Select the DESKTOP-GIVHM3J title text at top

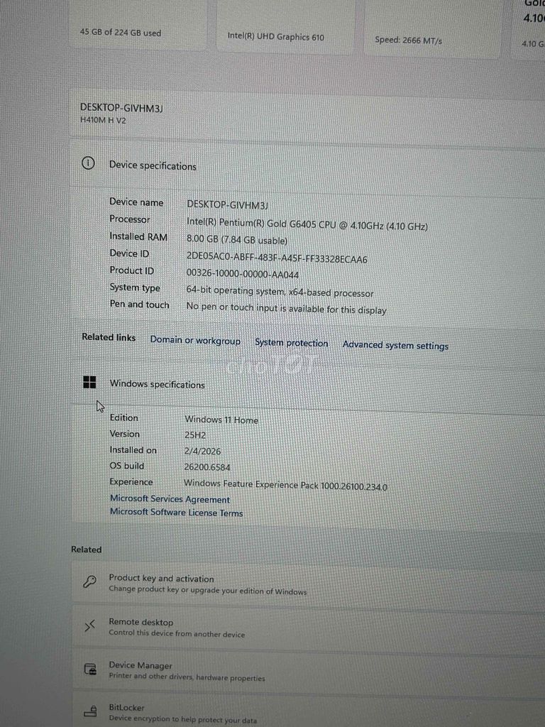pos(121,108)
